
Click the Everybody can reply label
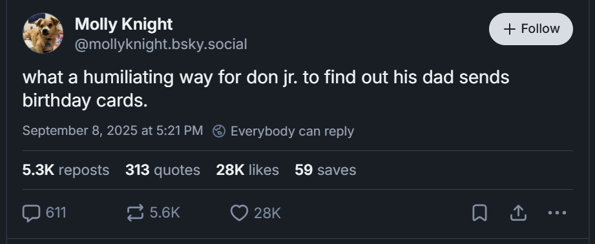[x=292, y=131]
